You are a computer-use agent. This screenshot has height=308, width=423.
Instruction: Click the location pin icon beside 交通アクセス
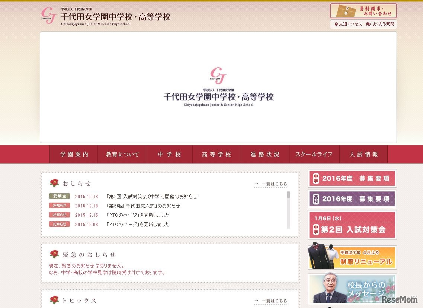(336, 24)
